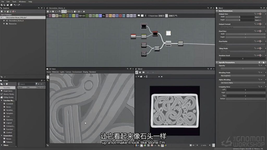
Task: Add an Output node via Out shortcut
Action: 135,16
